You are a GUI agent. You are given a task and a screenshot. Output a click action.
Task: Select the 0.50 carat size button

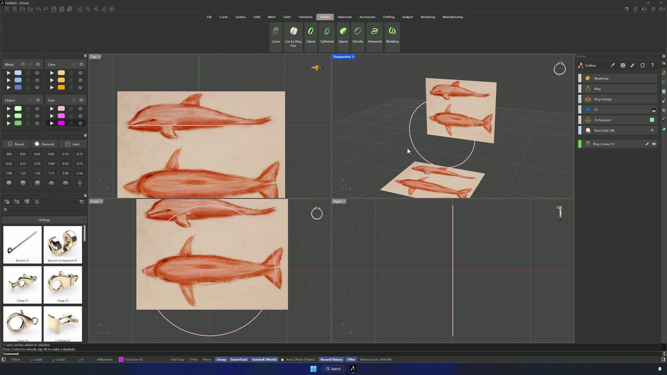(65, 164)
